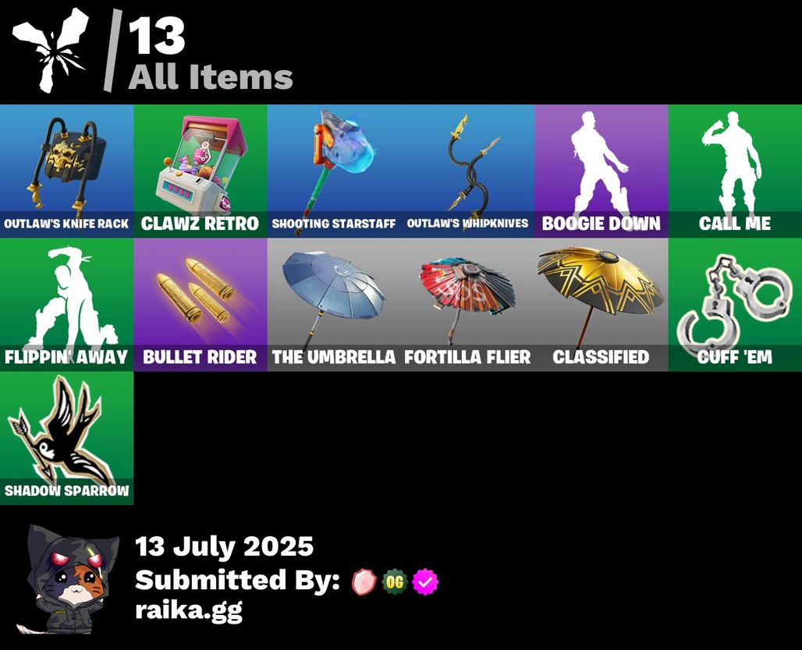This screenshot has width=802, height=650.
Task: Click the Boogie Down emote tile
Action: click(601, 171)
